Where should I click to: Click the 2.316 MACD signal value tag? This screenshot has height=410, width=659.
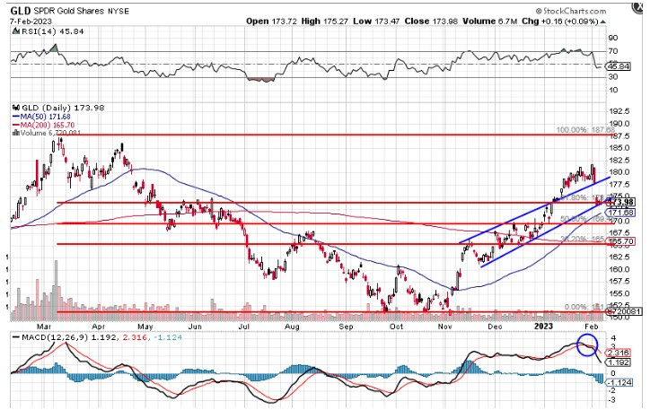coord(621,352)
